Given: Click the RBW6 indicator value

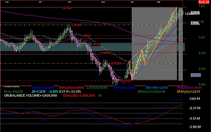Looking at the screenshot, I should point(125,88).
